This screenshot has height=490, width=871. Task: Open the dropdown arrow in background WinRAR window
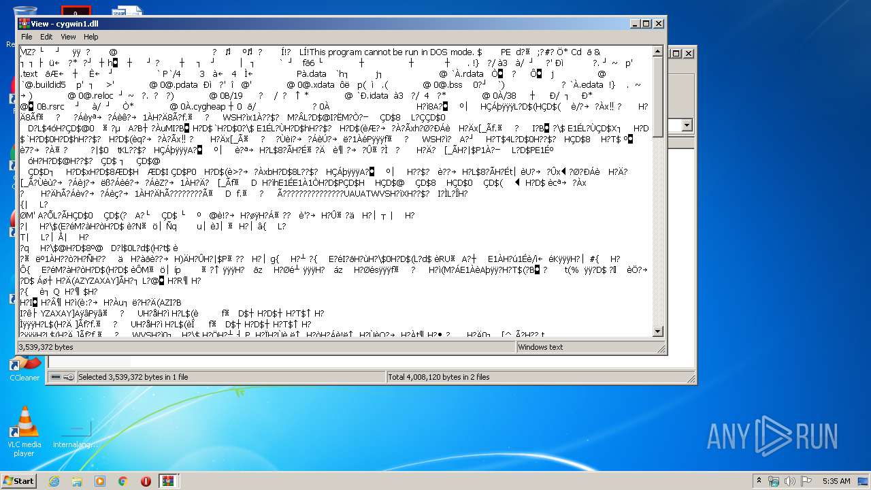687,125
